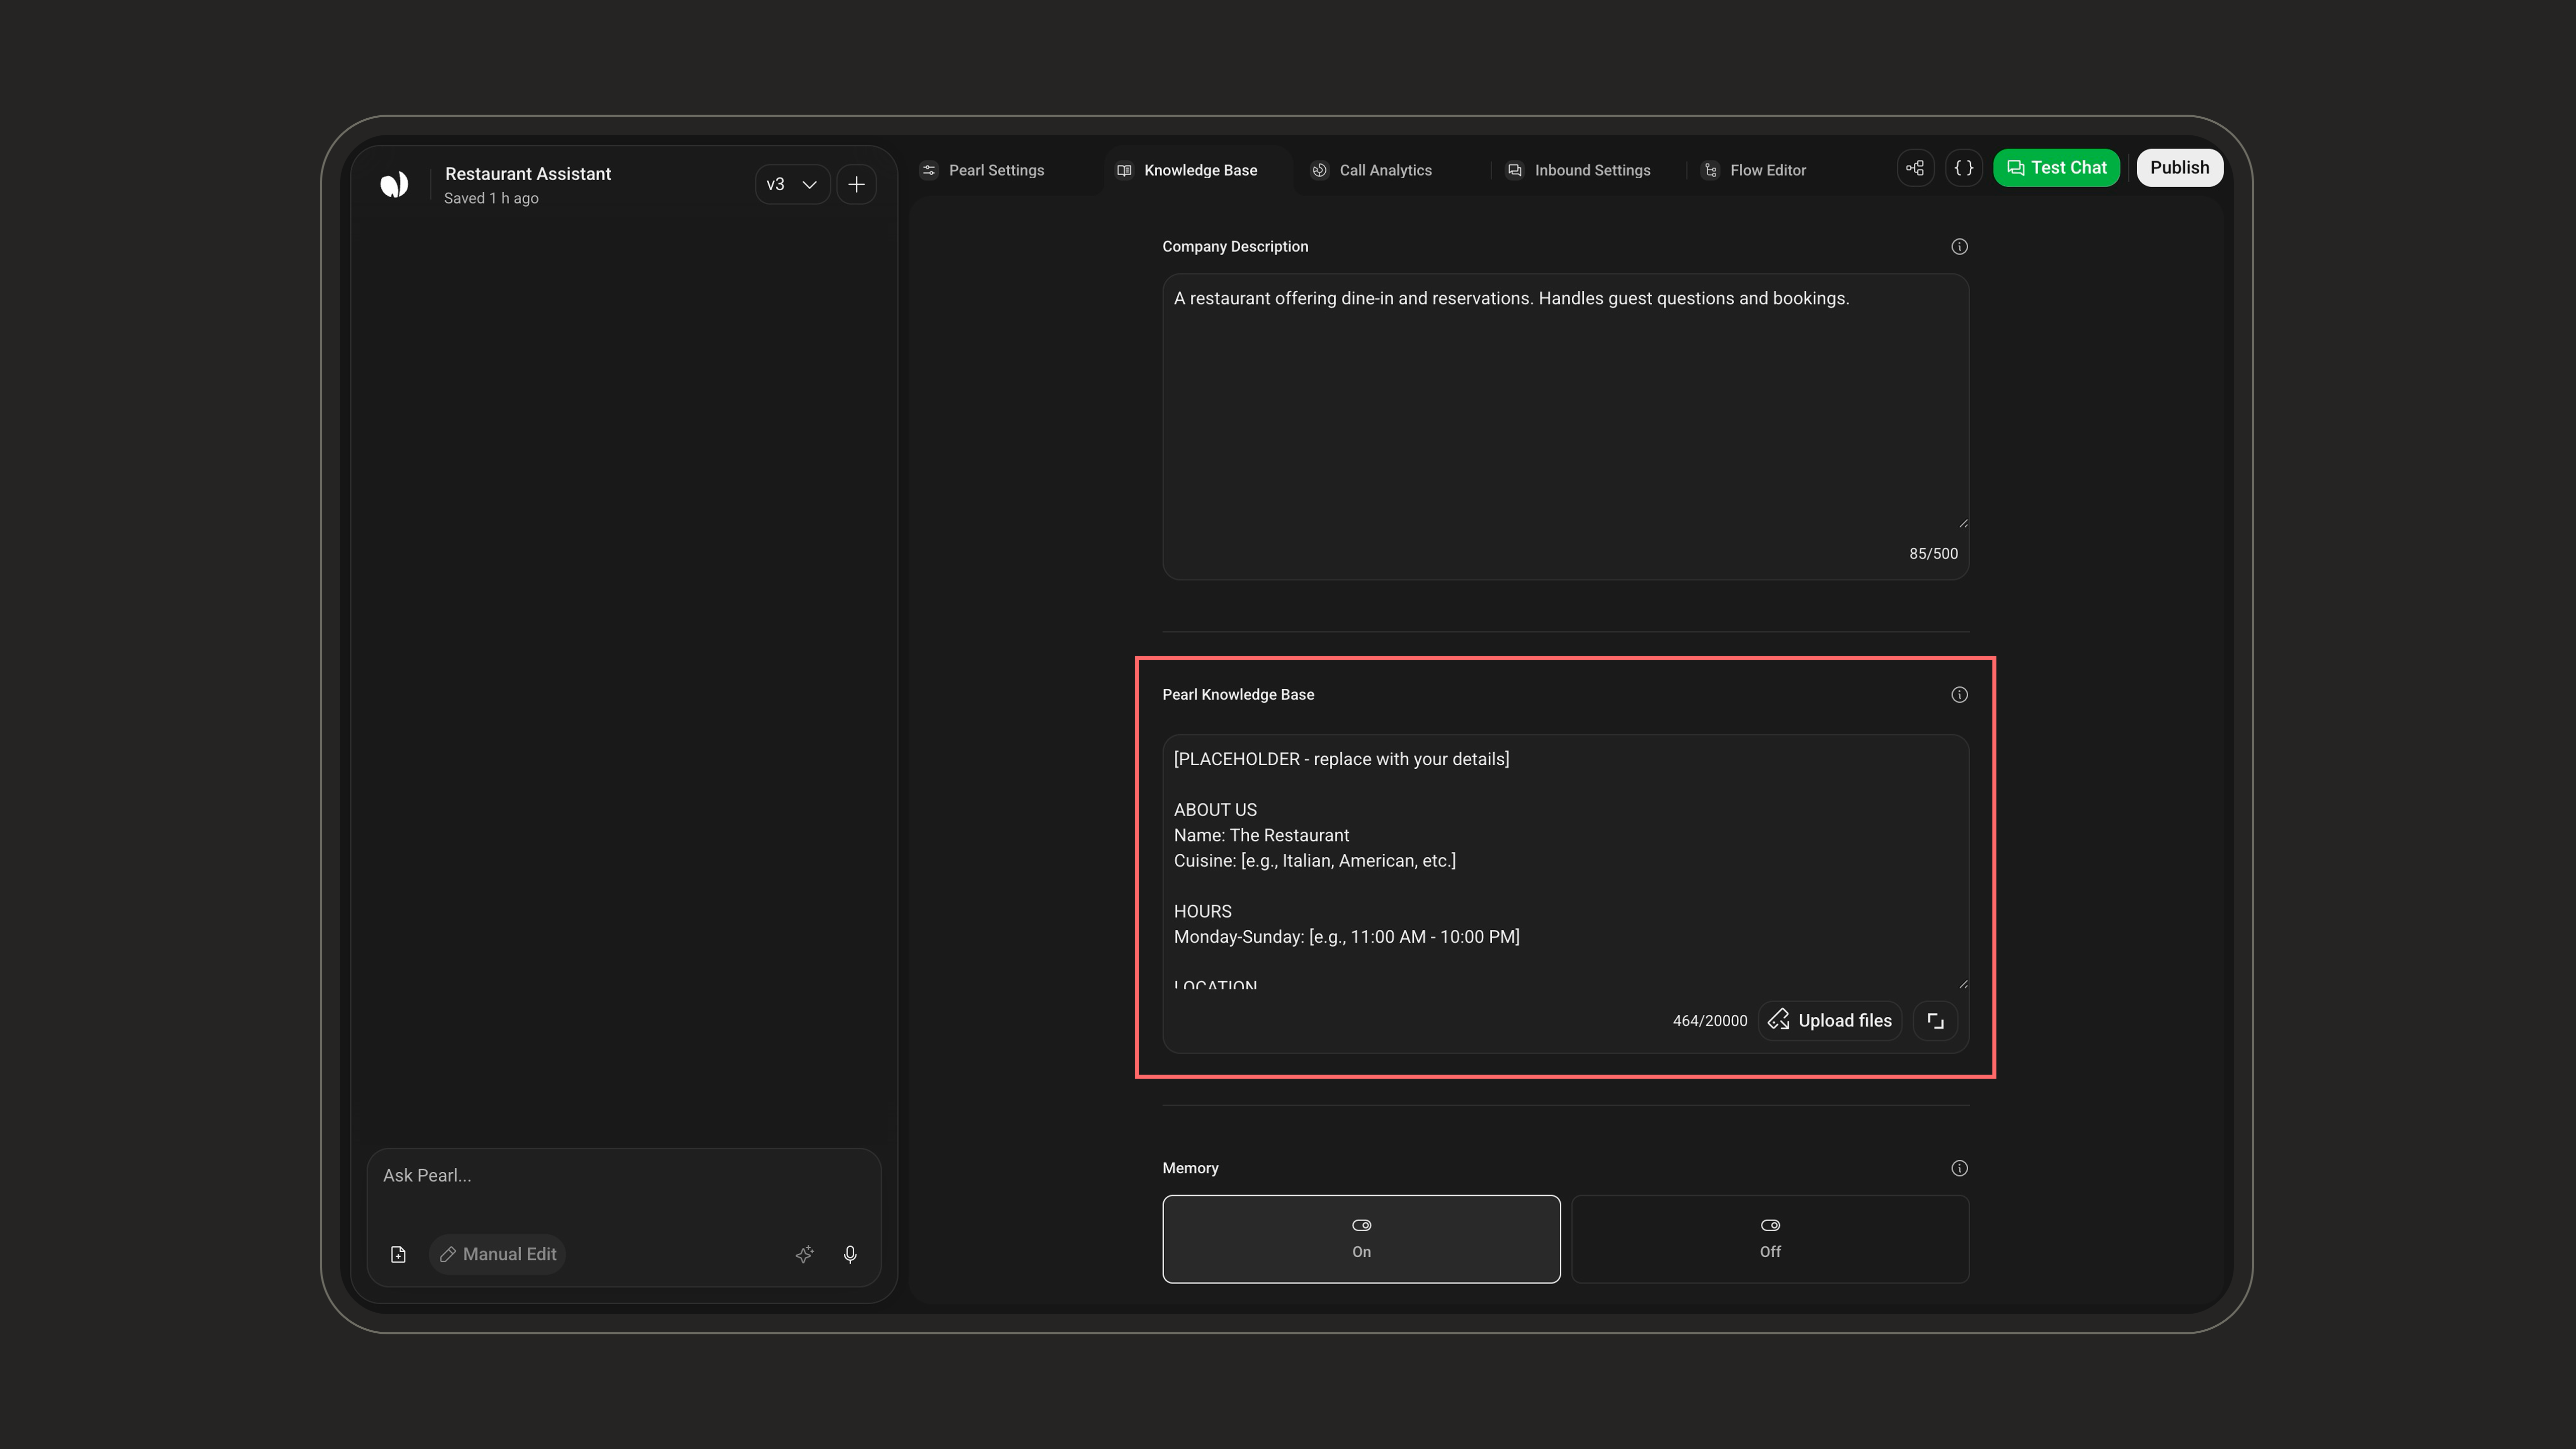Click the sparkle AI enhance icon

pos(804,1255)
